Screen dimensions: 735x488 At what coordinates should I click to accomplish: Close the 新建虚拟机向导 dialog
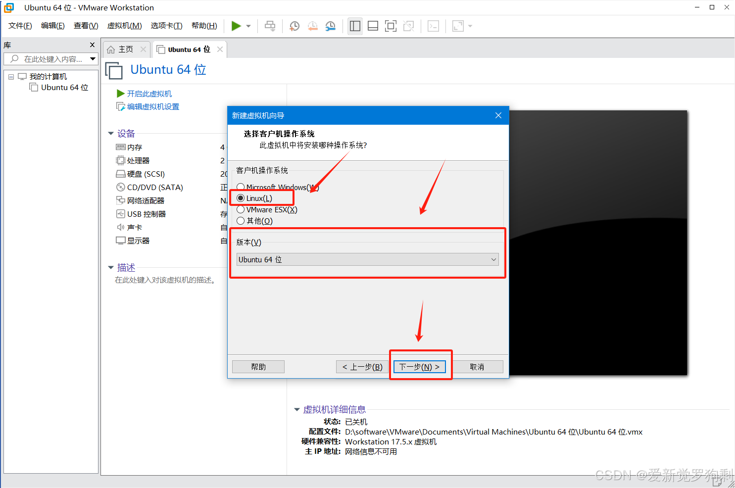point(498,115)
